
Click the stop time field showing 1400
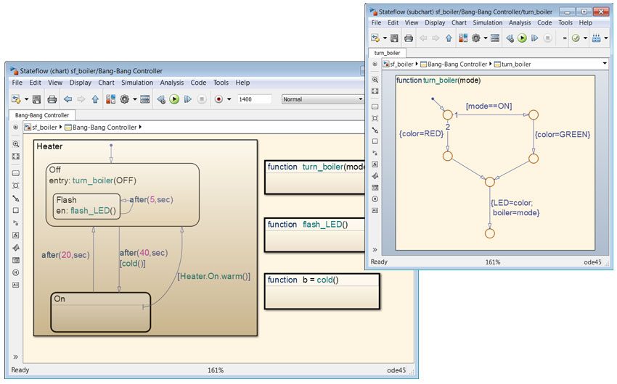click(254, 99)
